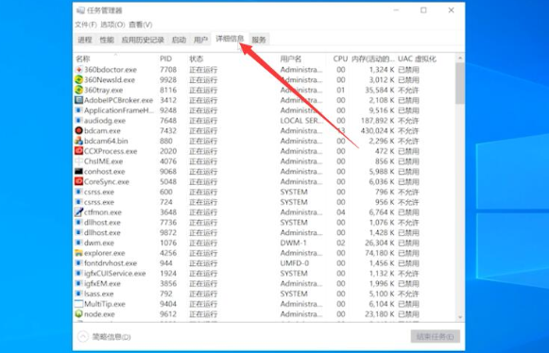Click the 结束任务 button
Viewport: 549px width, 353px height.
pyautogui.click(x=436, y=337)
